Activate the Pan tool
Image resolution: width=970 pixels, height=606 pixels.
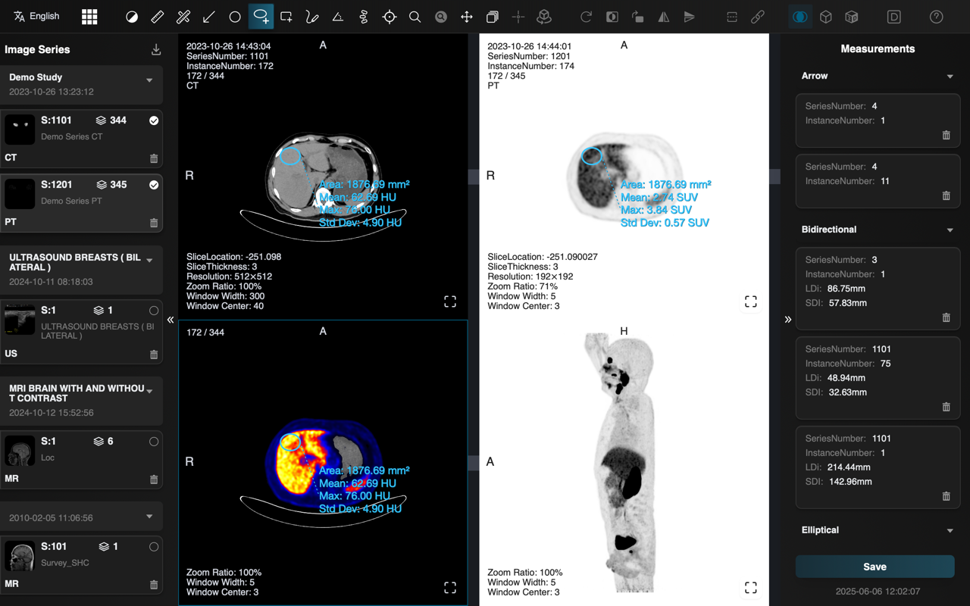click(466, 16)
